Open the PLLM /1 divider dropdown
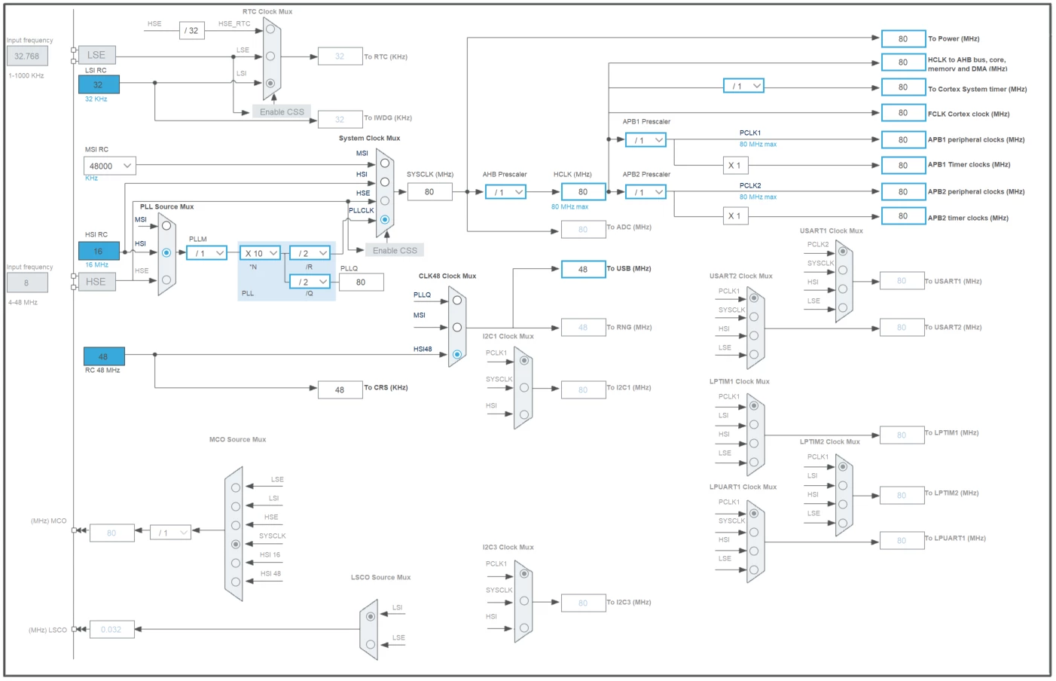The image size is (1056, 681). tap(206, 253)
